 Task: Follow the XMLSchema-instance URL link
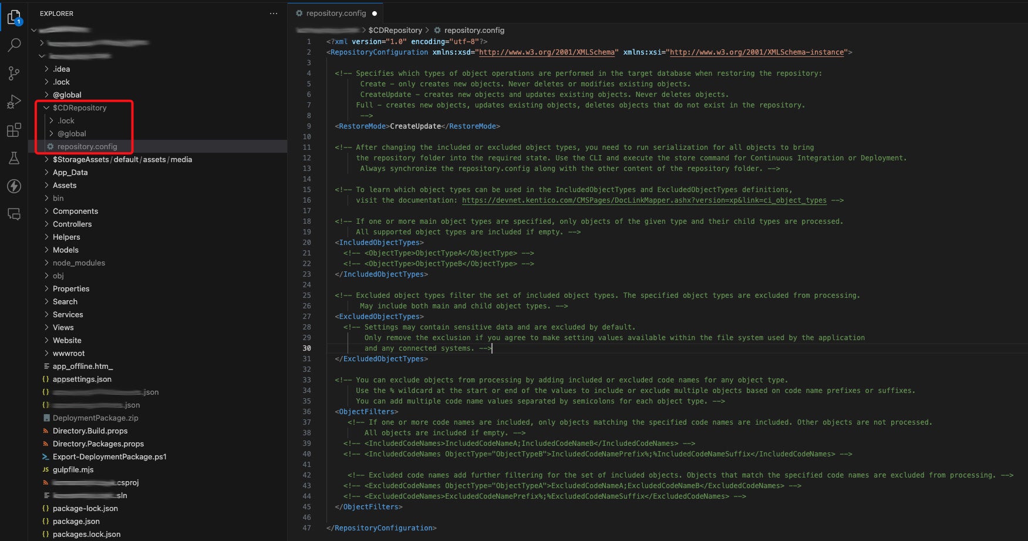pyautogui.click(x=756, y=53)
